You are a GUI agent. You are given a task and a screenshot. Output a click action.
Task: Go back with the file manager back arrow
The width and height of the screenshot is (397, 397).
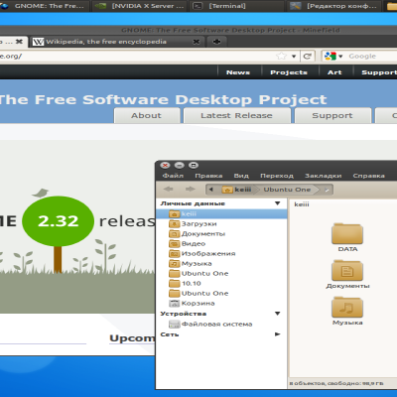[x=169, y=189]
